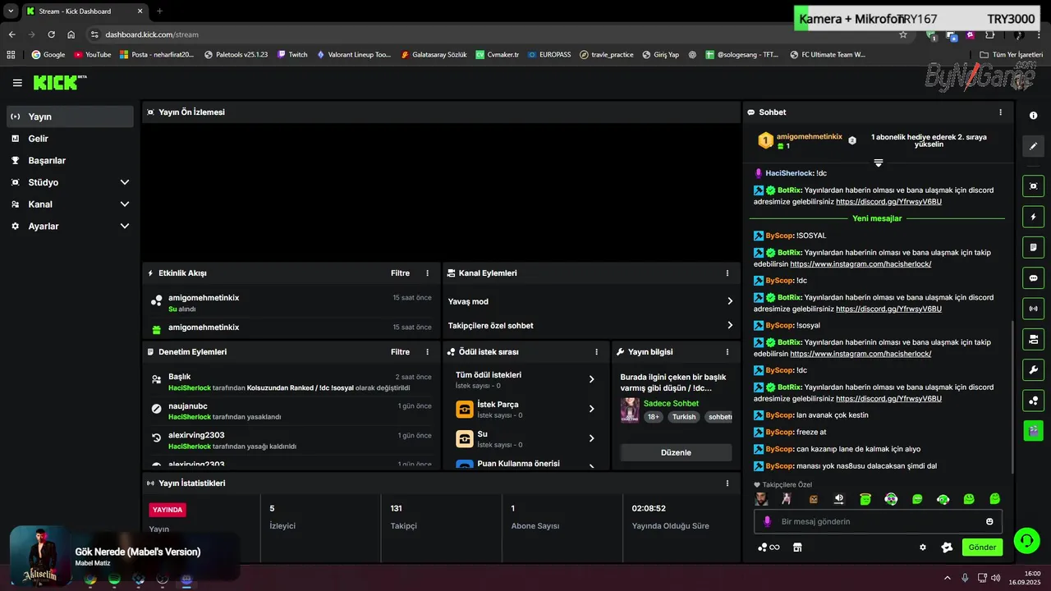Open the Twitch bookmark
The height and width of the screenshot is (591, 1051).
292,55
